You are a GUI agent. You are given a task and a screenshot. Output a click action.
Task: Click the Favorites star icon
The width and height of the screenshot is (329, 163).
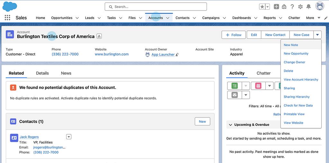tap(262, 7)
